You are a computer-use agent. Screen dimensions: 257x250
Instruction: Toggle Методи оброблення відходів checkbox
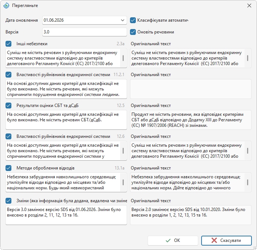pos(8,168)
